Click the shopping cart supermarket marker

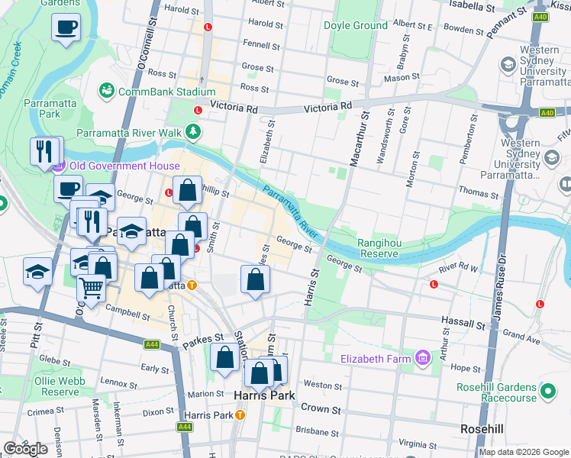pos(91,289)
